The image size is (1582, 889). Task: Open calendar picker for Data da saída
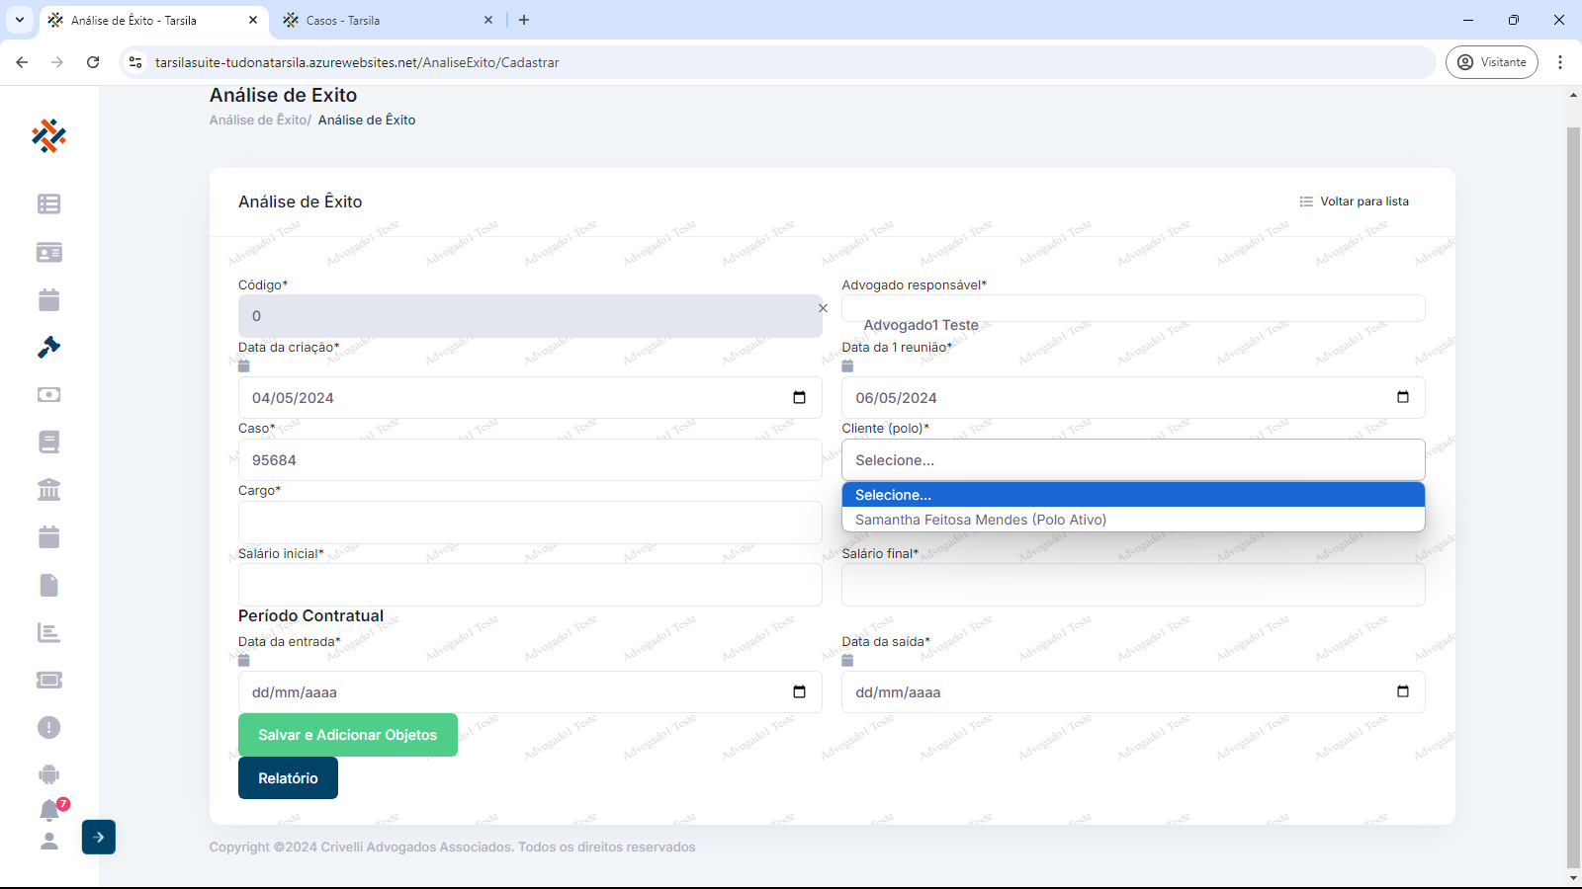1402,691
